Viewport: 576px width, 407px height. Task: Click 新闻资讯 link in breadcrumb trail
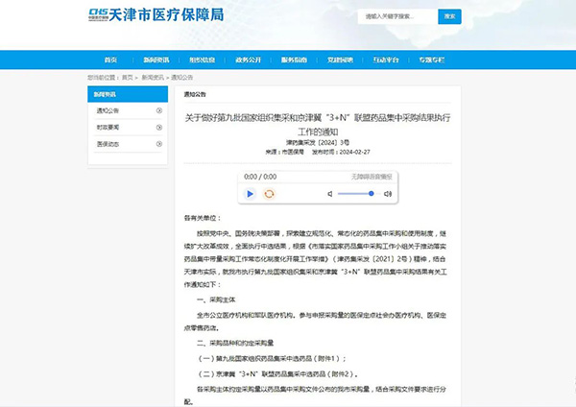[151, 76]
